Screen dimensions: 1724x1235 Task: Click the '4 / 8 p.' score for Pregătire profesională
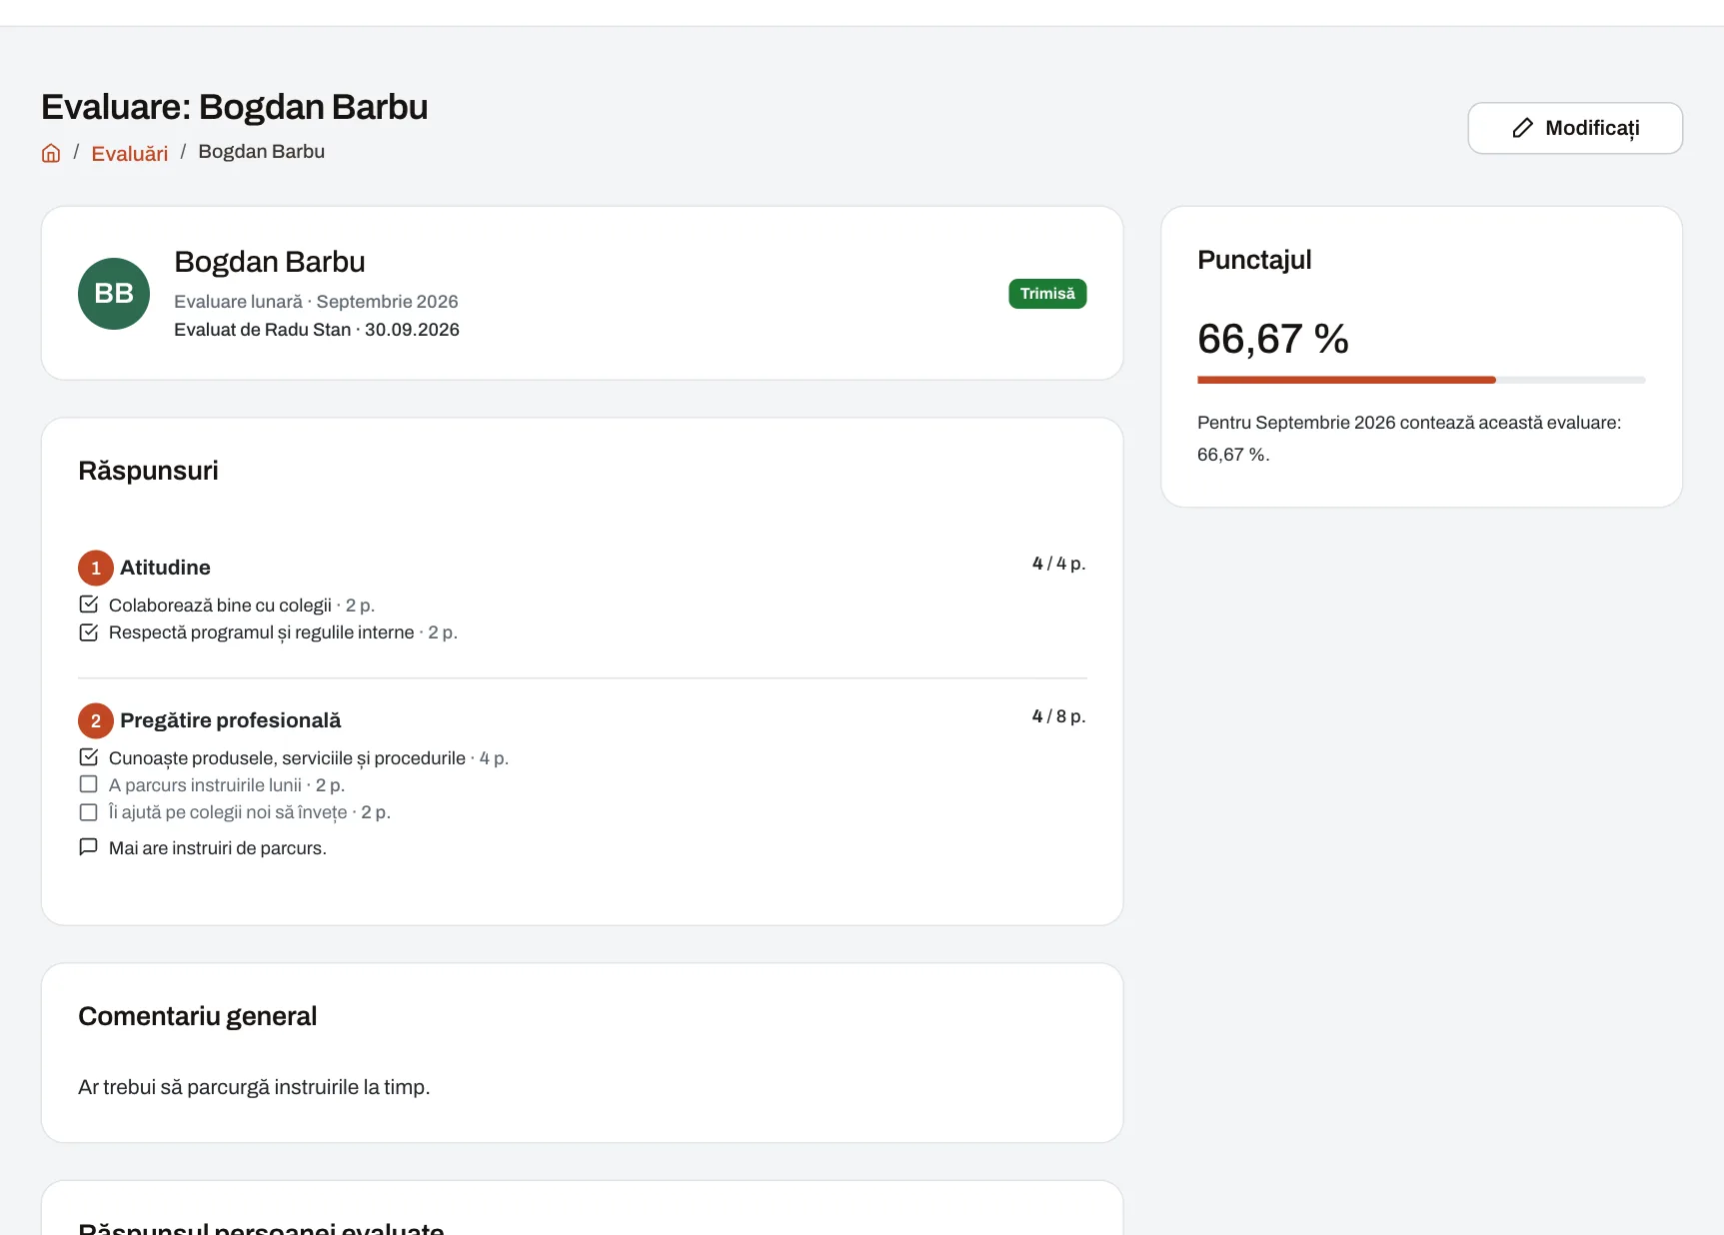coord(1058,716)
